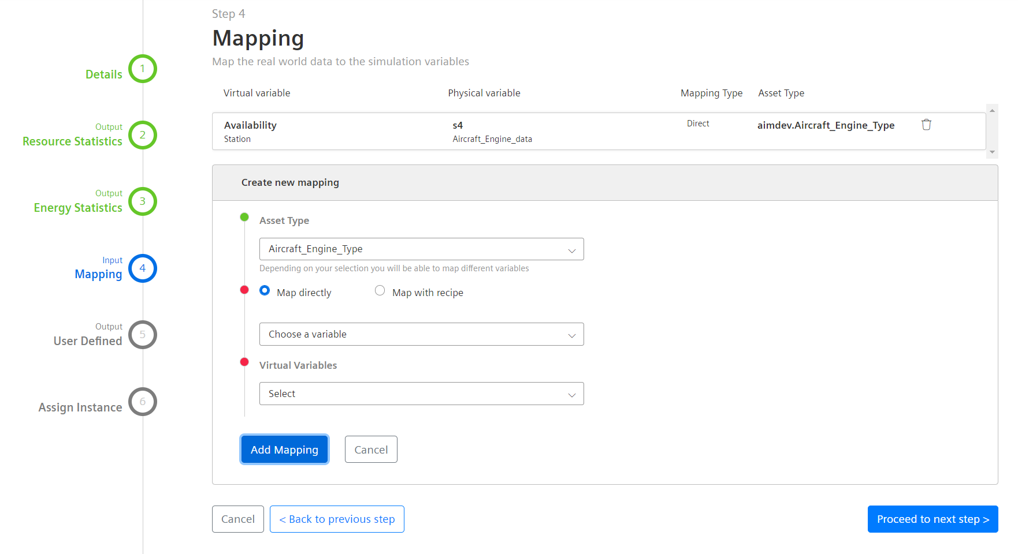This screenshot has height=554, width=1018.
Task: Proceed to next step
Action: click(933, 519)
